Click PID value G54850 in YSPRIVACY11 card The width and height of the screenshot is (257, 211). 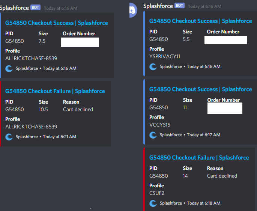coord(159,39)
